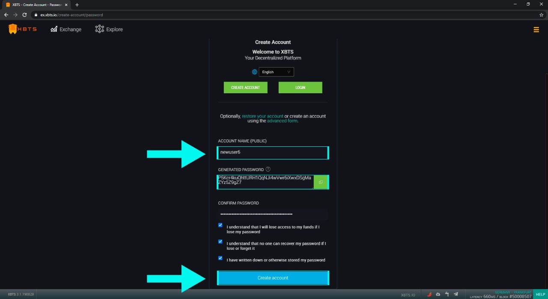The height and width of the screenshot is (299, 548).
Task: Toggle written down password checkbox
Action: pyautogui.click(x=220, y=258)
